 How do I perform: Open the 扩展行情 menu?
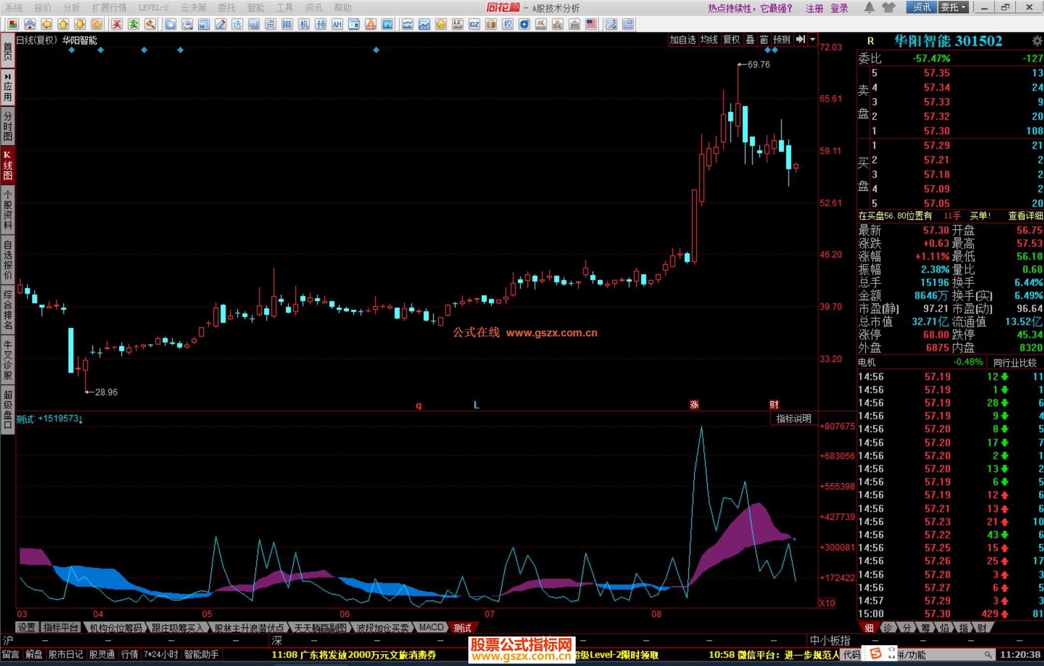(109, 8)
